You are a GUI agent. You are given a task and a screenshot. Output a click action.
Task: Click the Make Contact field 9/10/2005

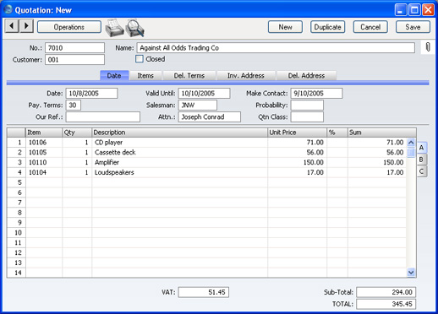(x=316, y=93)
